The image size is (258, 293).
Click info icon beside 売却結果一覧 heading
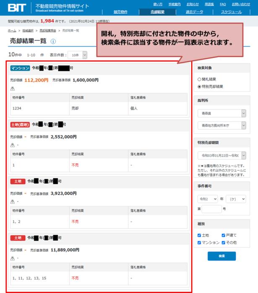coord(53,42)
